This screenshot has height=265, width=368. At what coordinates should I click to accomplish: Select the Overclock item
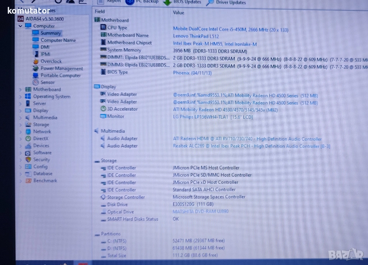click(51, 61)
